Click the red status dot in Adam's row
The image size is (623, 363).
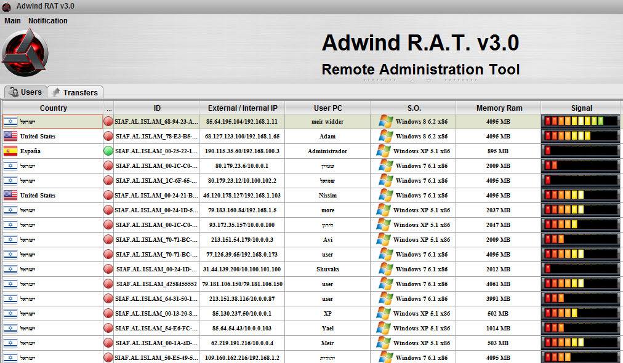point(108,136)
